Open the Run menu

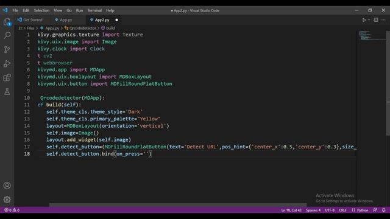tap(79, 10)
